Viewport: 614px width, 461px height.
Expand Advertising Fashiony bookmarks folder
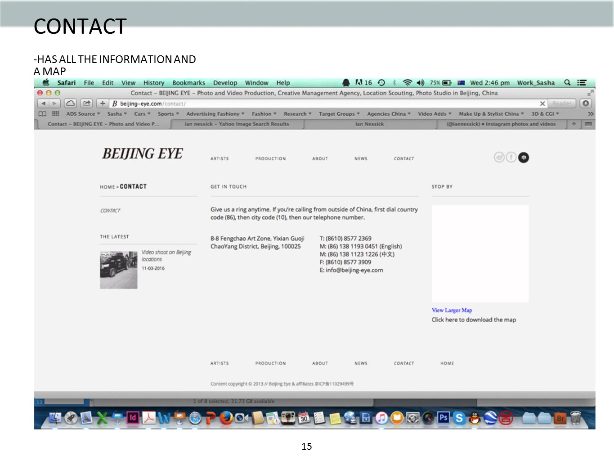click(215, 114)
